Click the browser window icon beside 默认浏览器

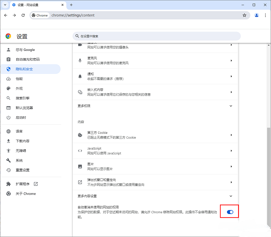tap(9, 108)
